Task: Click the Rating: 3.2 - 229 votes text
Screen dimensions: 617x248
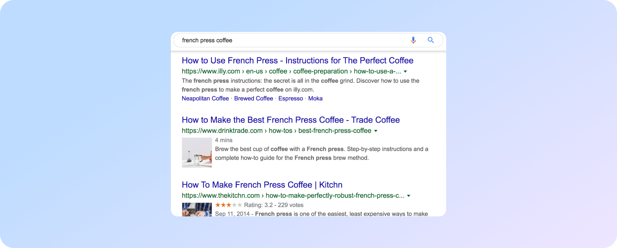Action: pos(274,205)
